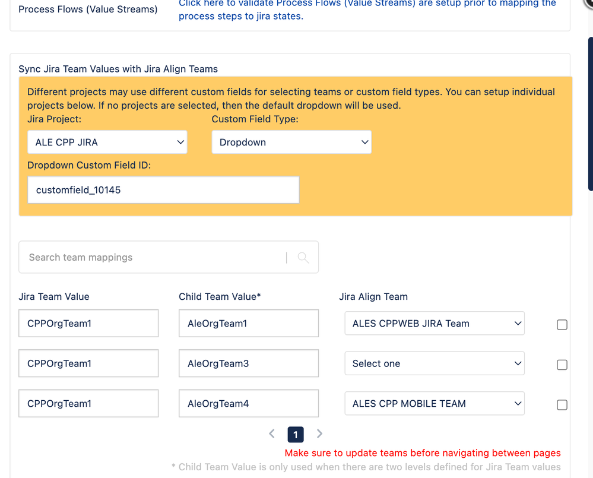Click the 'Dropdown Custom Field ID:' label
Image resolution: width=593 pixels, height=478 pixels.
89,165
